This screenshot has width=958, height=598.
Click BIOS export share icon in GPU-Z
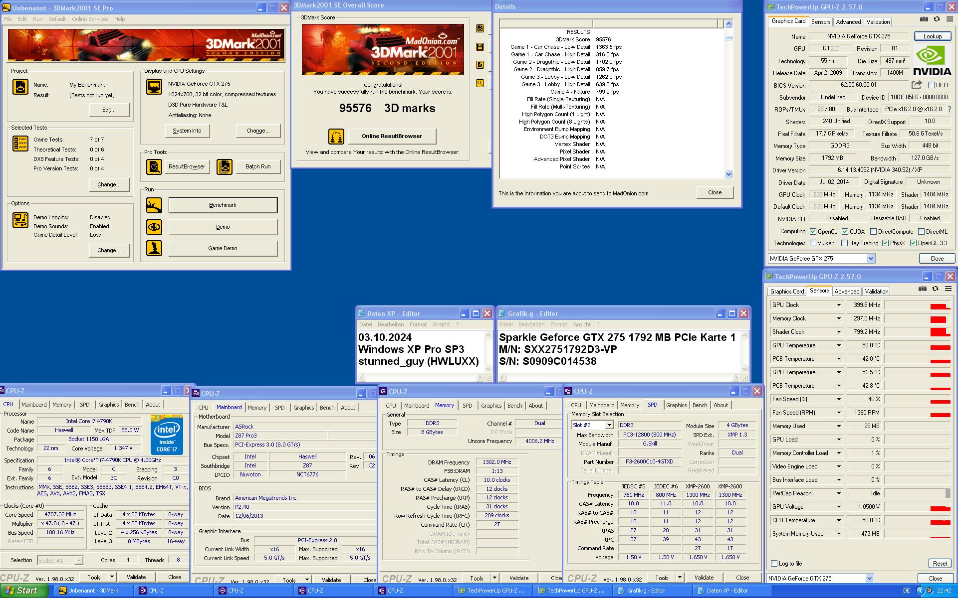tap(917, 85)
